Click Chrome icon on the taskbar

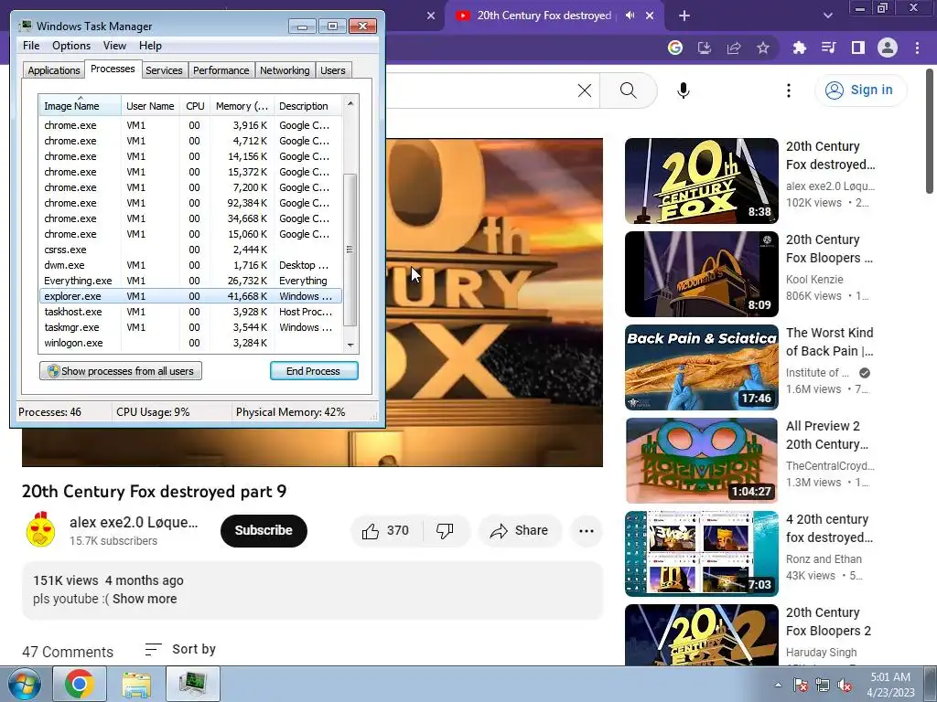coord(80,684)
